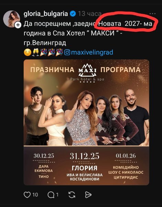Open the festive program poster image

(x=86, y=122)
